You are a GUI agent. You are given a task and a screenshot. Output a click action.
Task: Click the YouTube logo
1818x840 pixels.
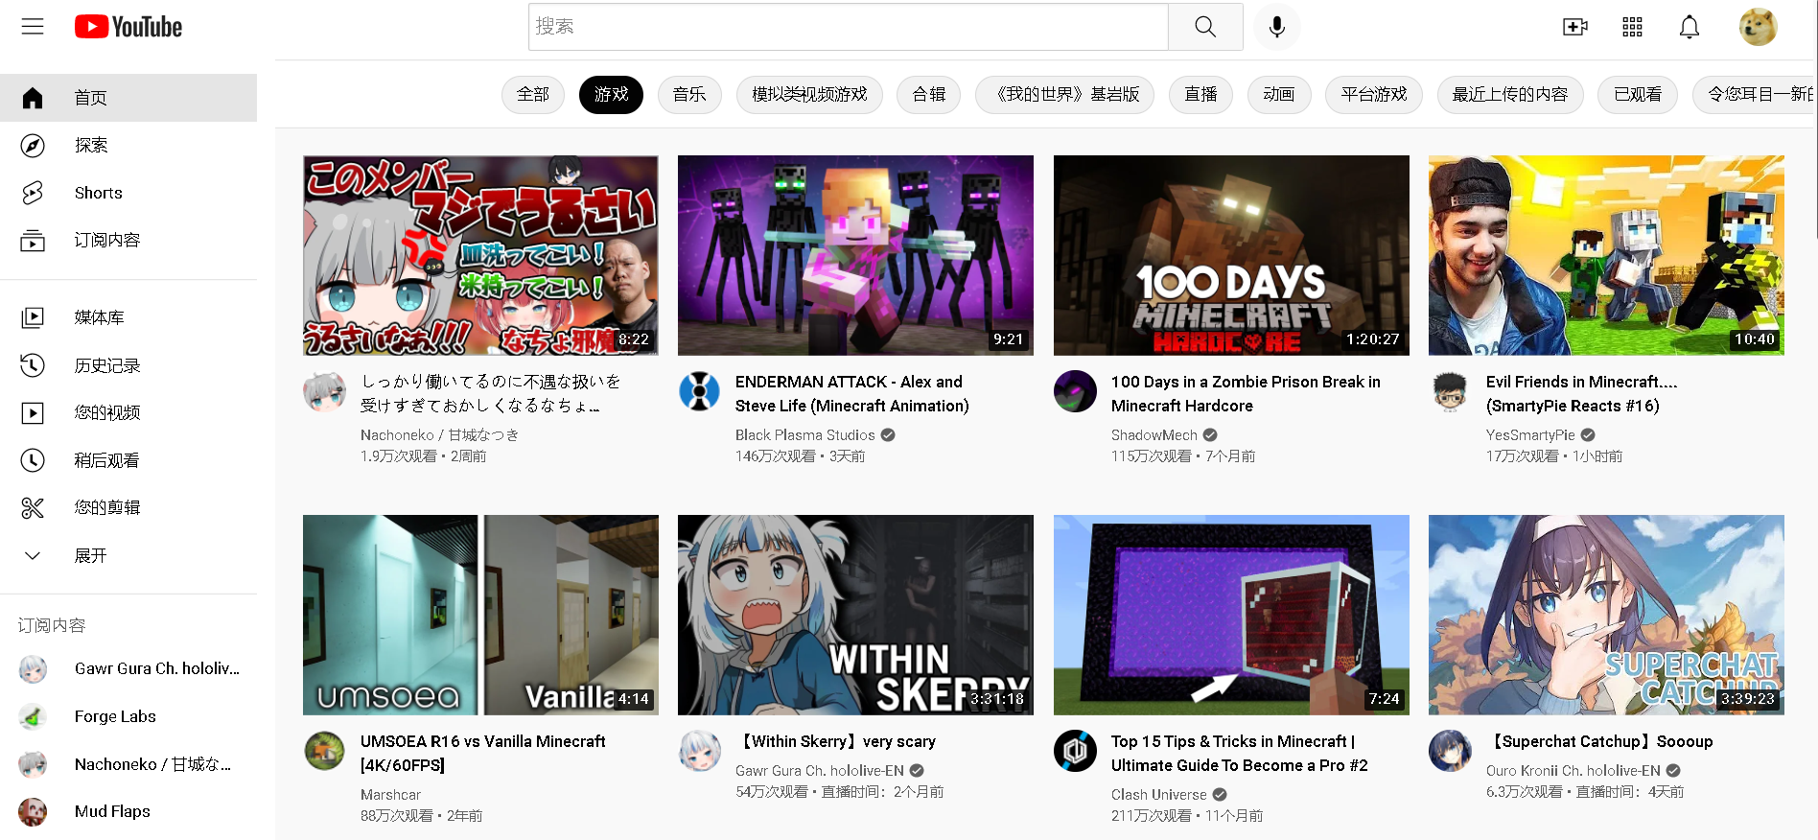[128, 26]
